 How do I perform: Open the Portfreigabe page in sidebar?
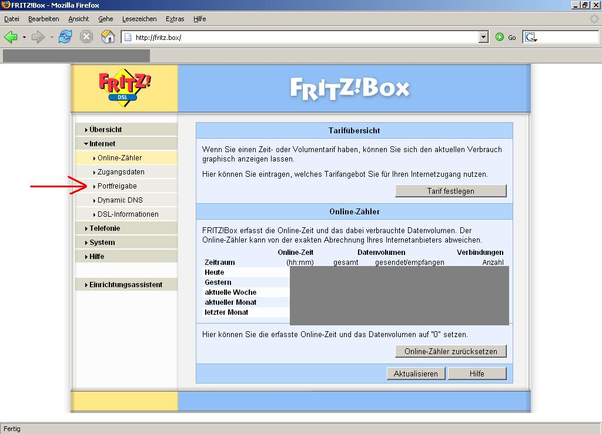pos(117,186)
